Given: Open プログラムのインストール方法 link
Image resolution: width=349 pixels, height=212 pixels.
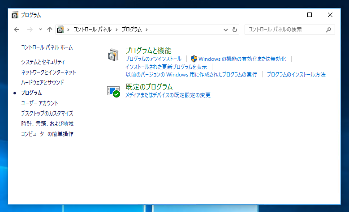Looking at the screenshot, I should pos(296,74).
